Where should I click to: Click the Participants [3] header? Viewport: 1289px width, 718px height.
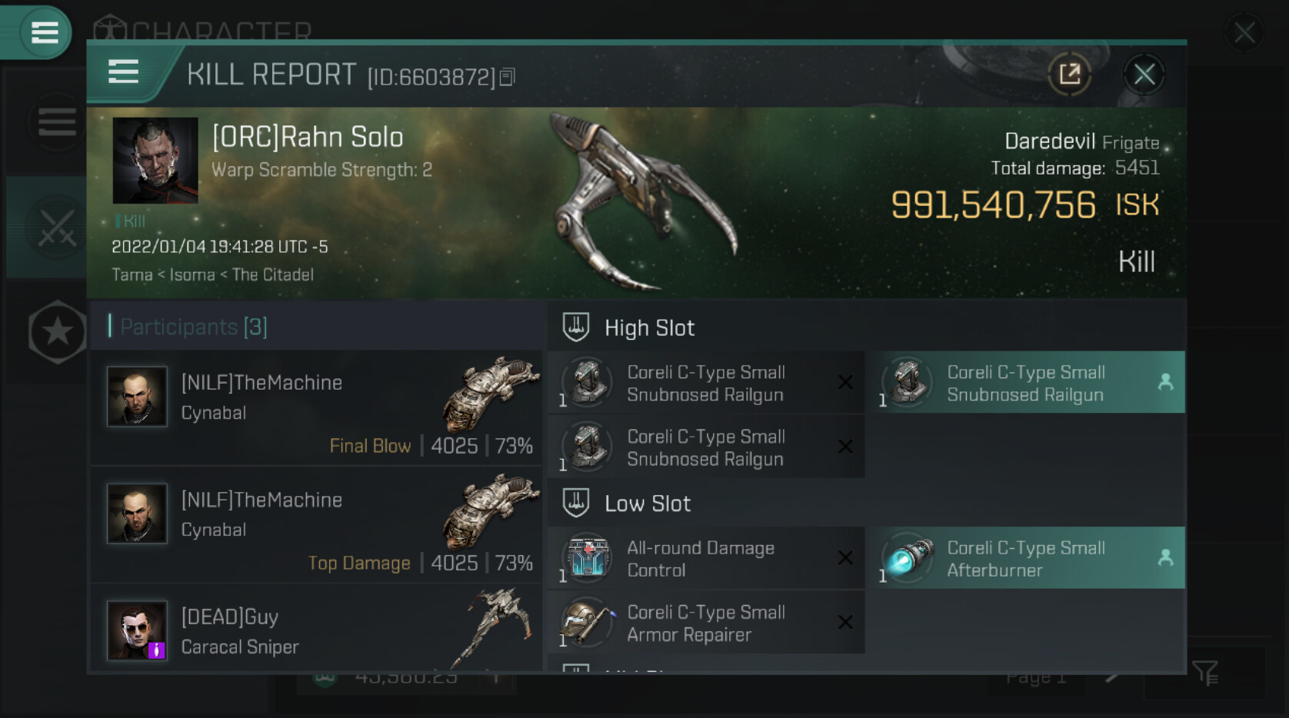pyautogui.click(x=194, y=327)
